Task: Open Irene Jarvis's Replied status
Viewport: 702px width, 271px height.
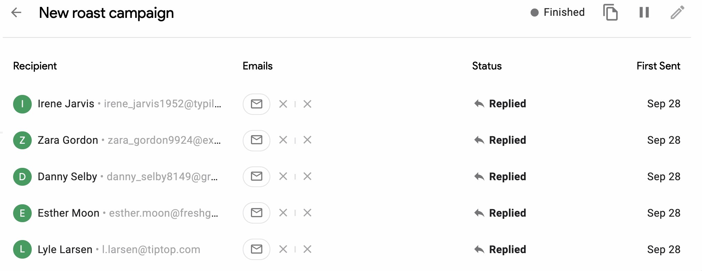Action: [508, 104]
